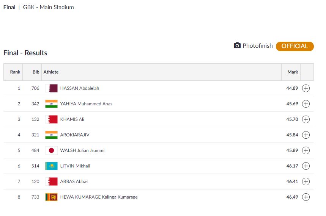Open the Photofinish link
The width and height of the screenshot is (326, 216).
coord(257,46)
